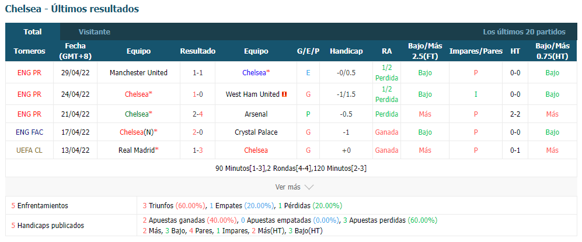The height and width of the screenshot is (242, 582).
Task: Click the Arsenal team name
Action: click(x=256, y=114)
